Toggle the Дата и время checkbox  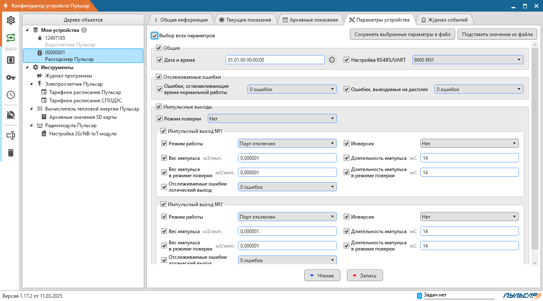pyautogui.click(x=160, y=60)
